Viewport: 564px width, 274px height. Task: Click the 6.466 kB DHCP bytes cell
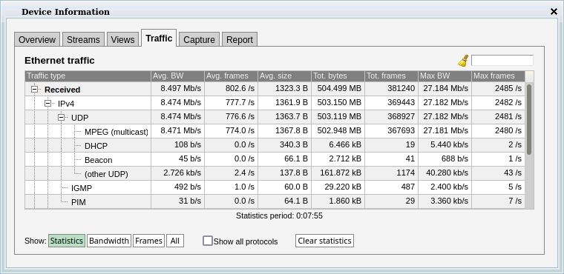pos(338,144)
